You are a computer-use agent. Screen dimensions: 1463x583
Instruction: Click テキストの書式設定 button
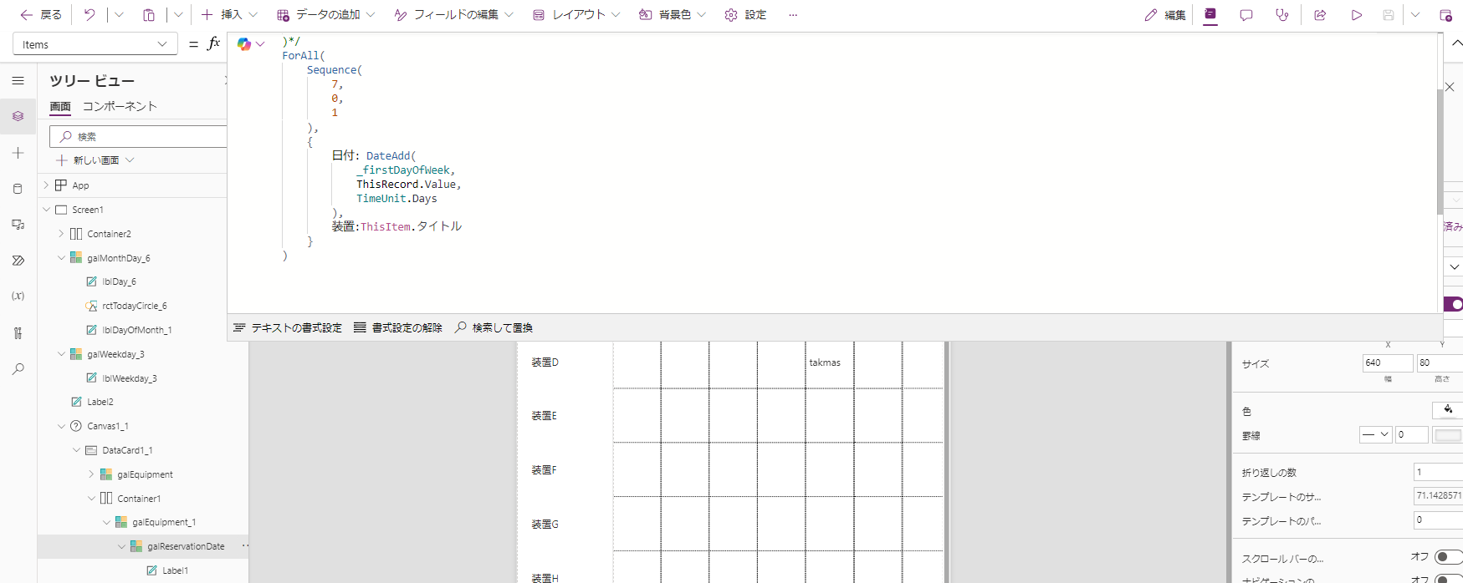pyautogui.click(x=288, y=327)
